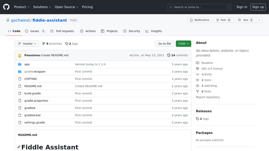This screenshot has height=151, width=269.
Task: Click the tag icon under Releases
Action: pyautogui.click(x=198, y=119)
